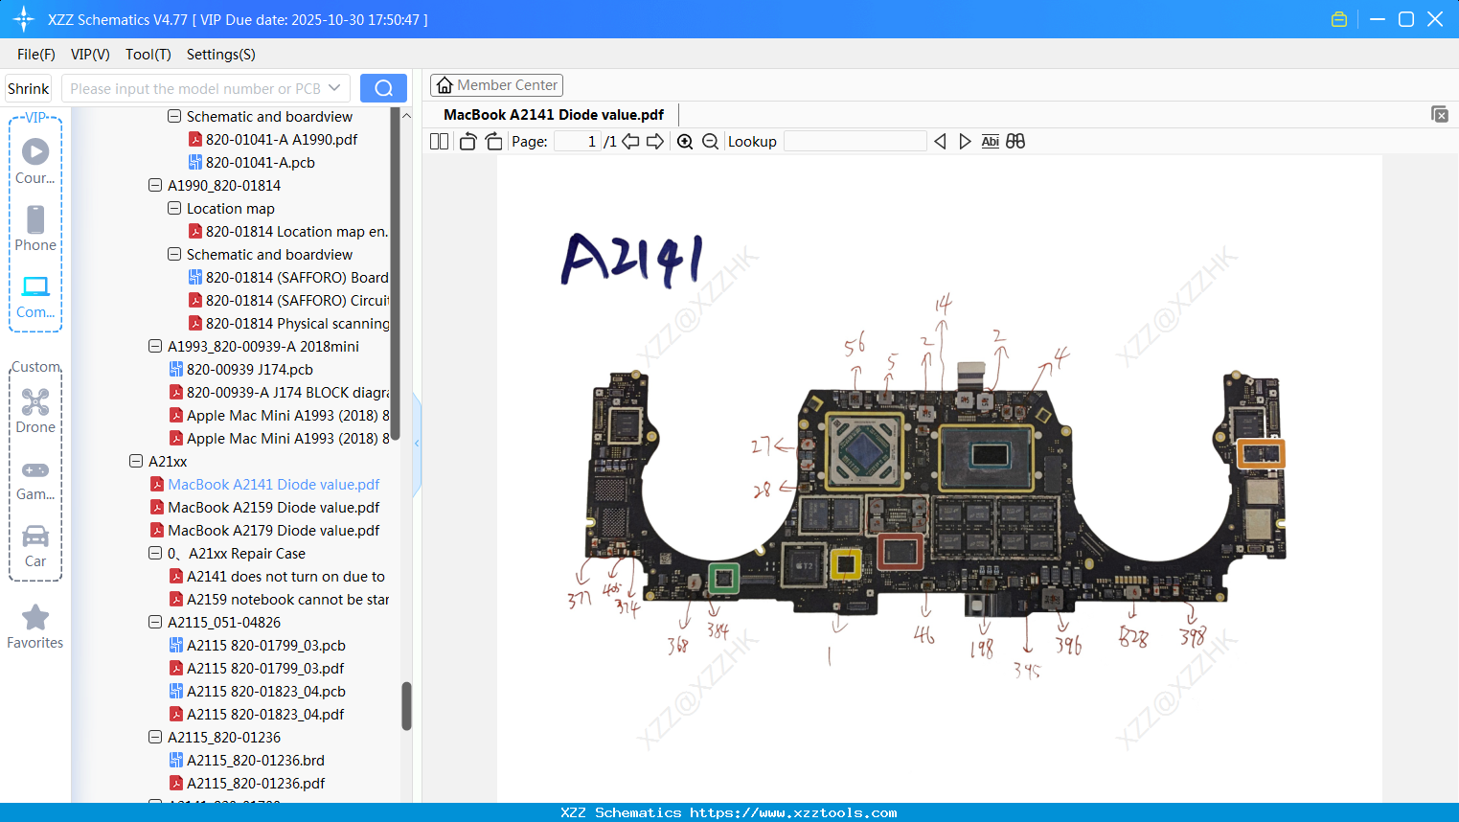Open A2141 does not turn on repair case

coord(277,577)
